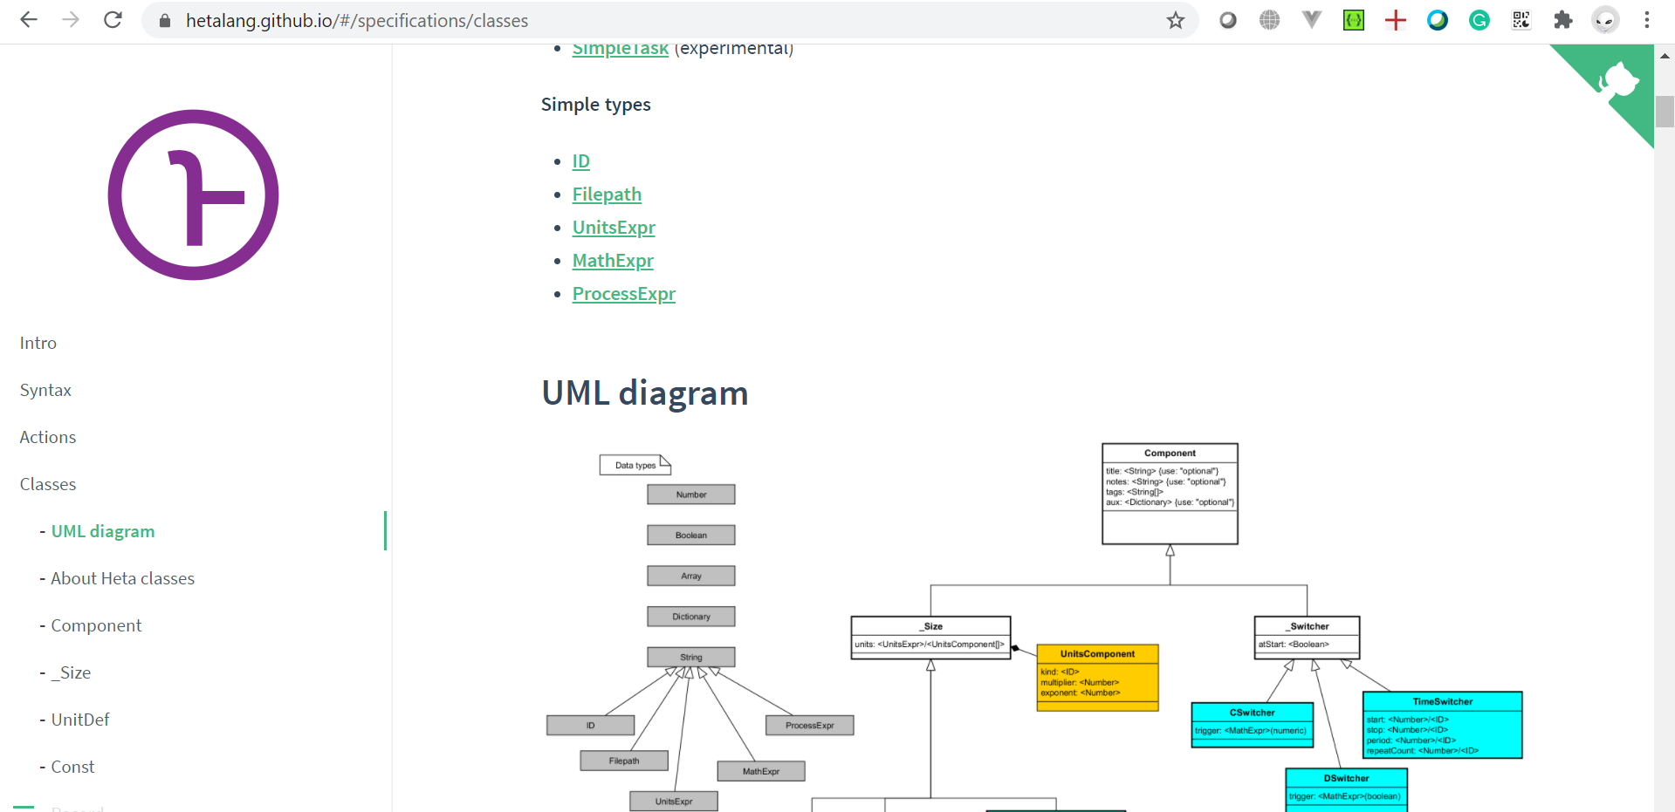Open the ProcessExpr link
The image size is (1675, 812).
click(x=623, y=294)
